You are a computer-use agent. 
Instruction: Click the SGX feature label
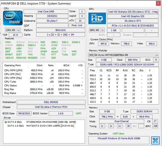click(x=53, y=58)
